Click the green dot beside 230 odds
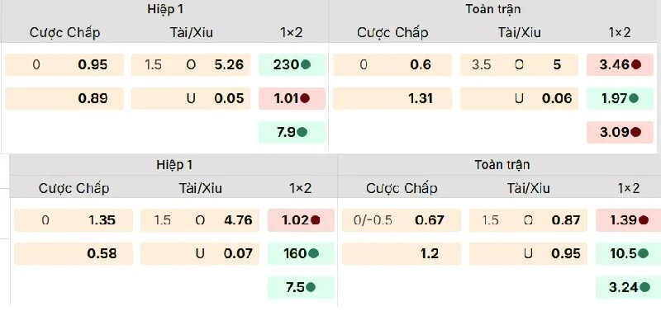661x330 pixels. pos(306,64)
